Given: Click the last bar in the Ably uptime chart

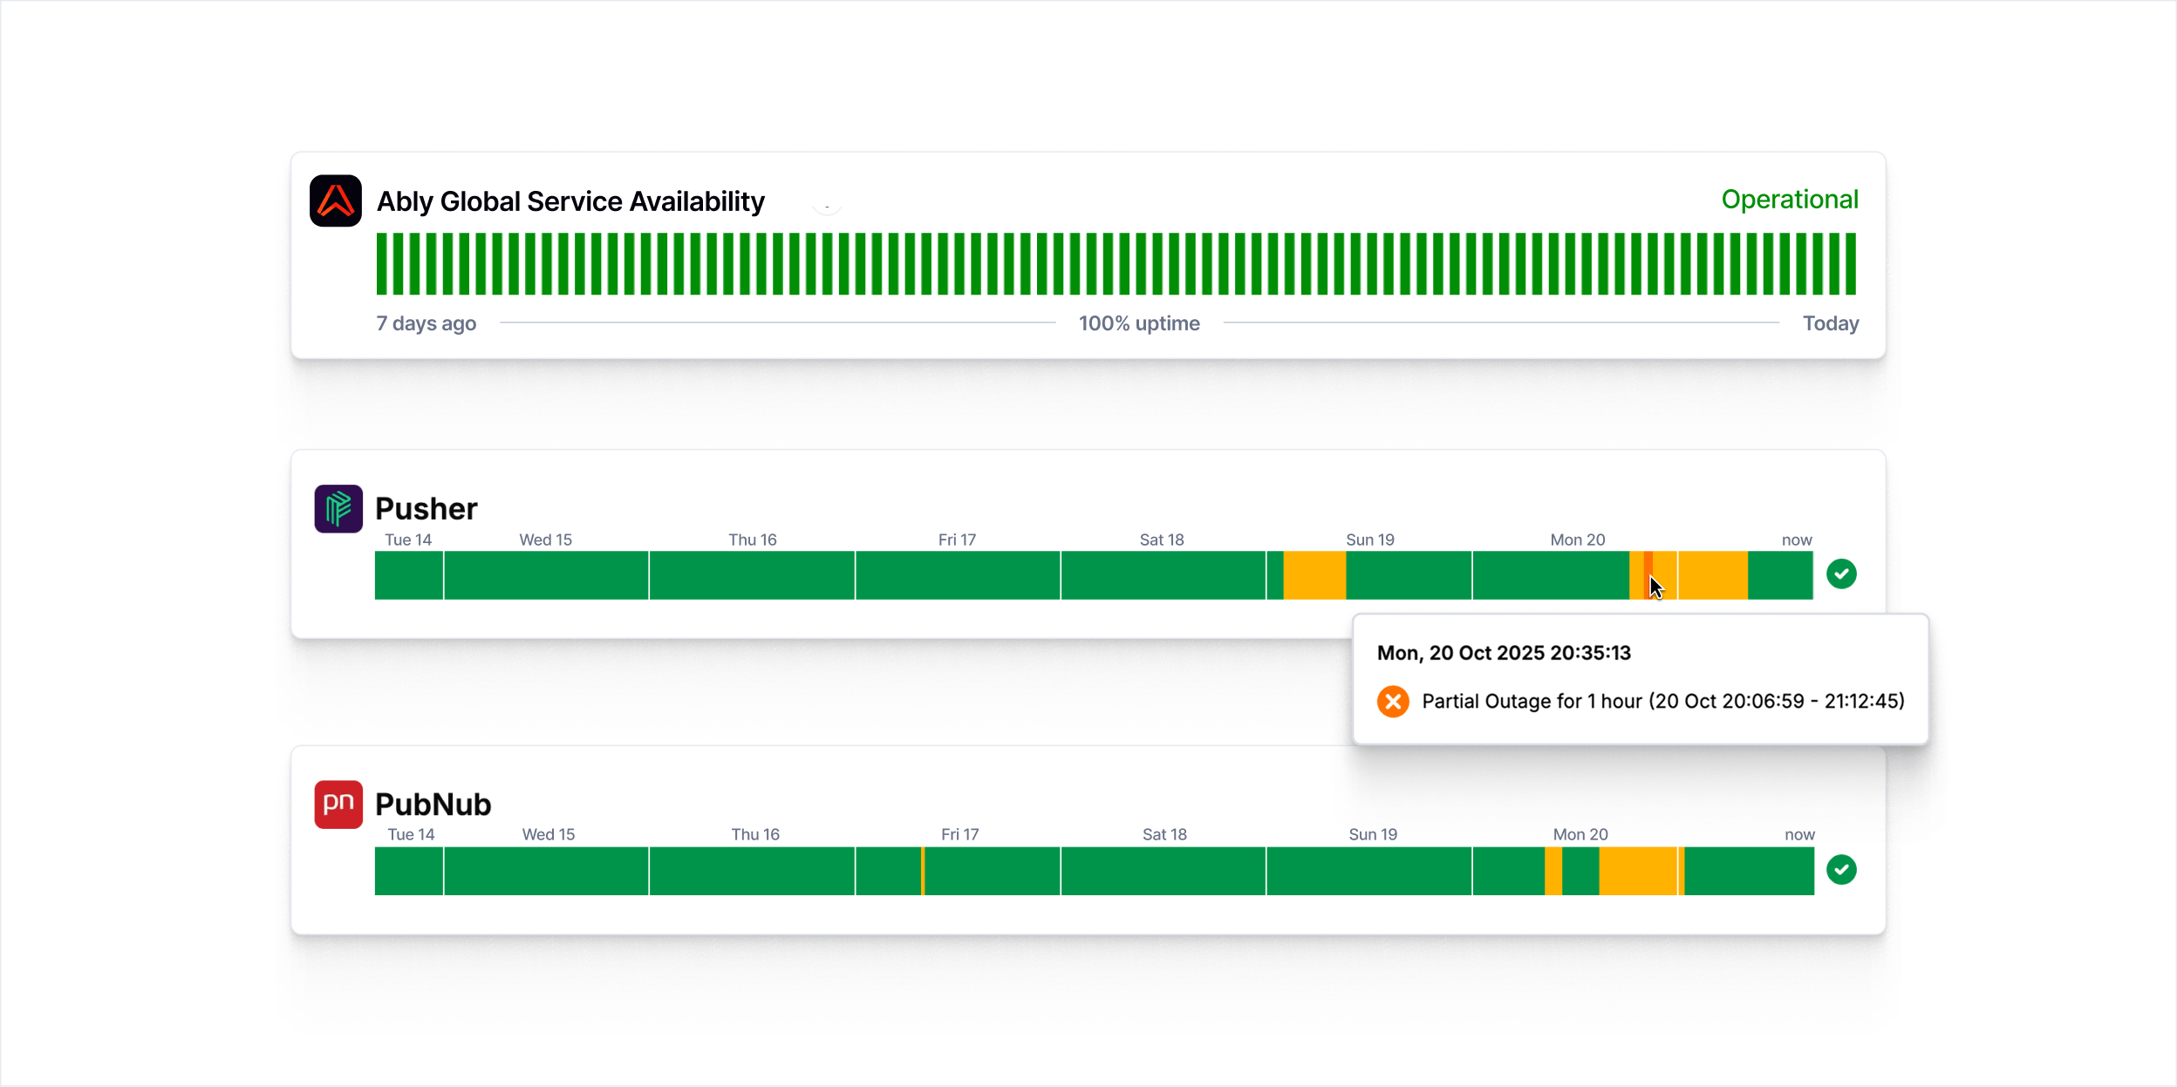Looking at the screenshot, I should 1850,263.
